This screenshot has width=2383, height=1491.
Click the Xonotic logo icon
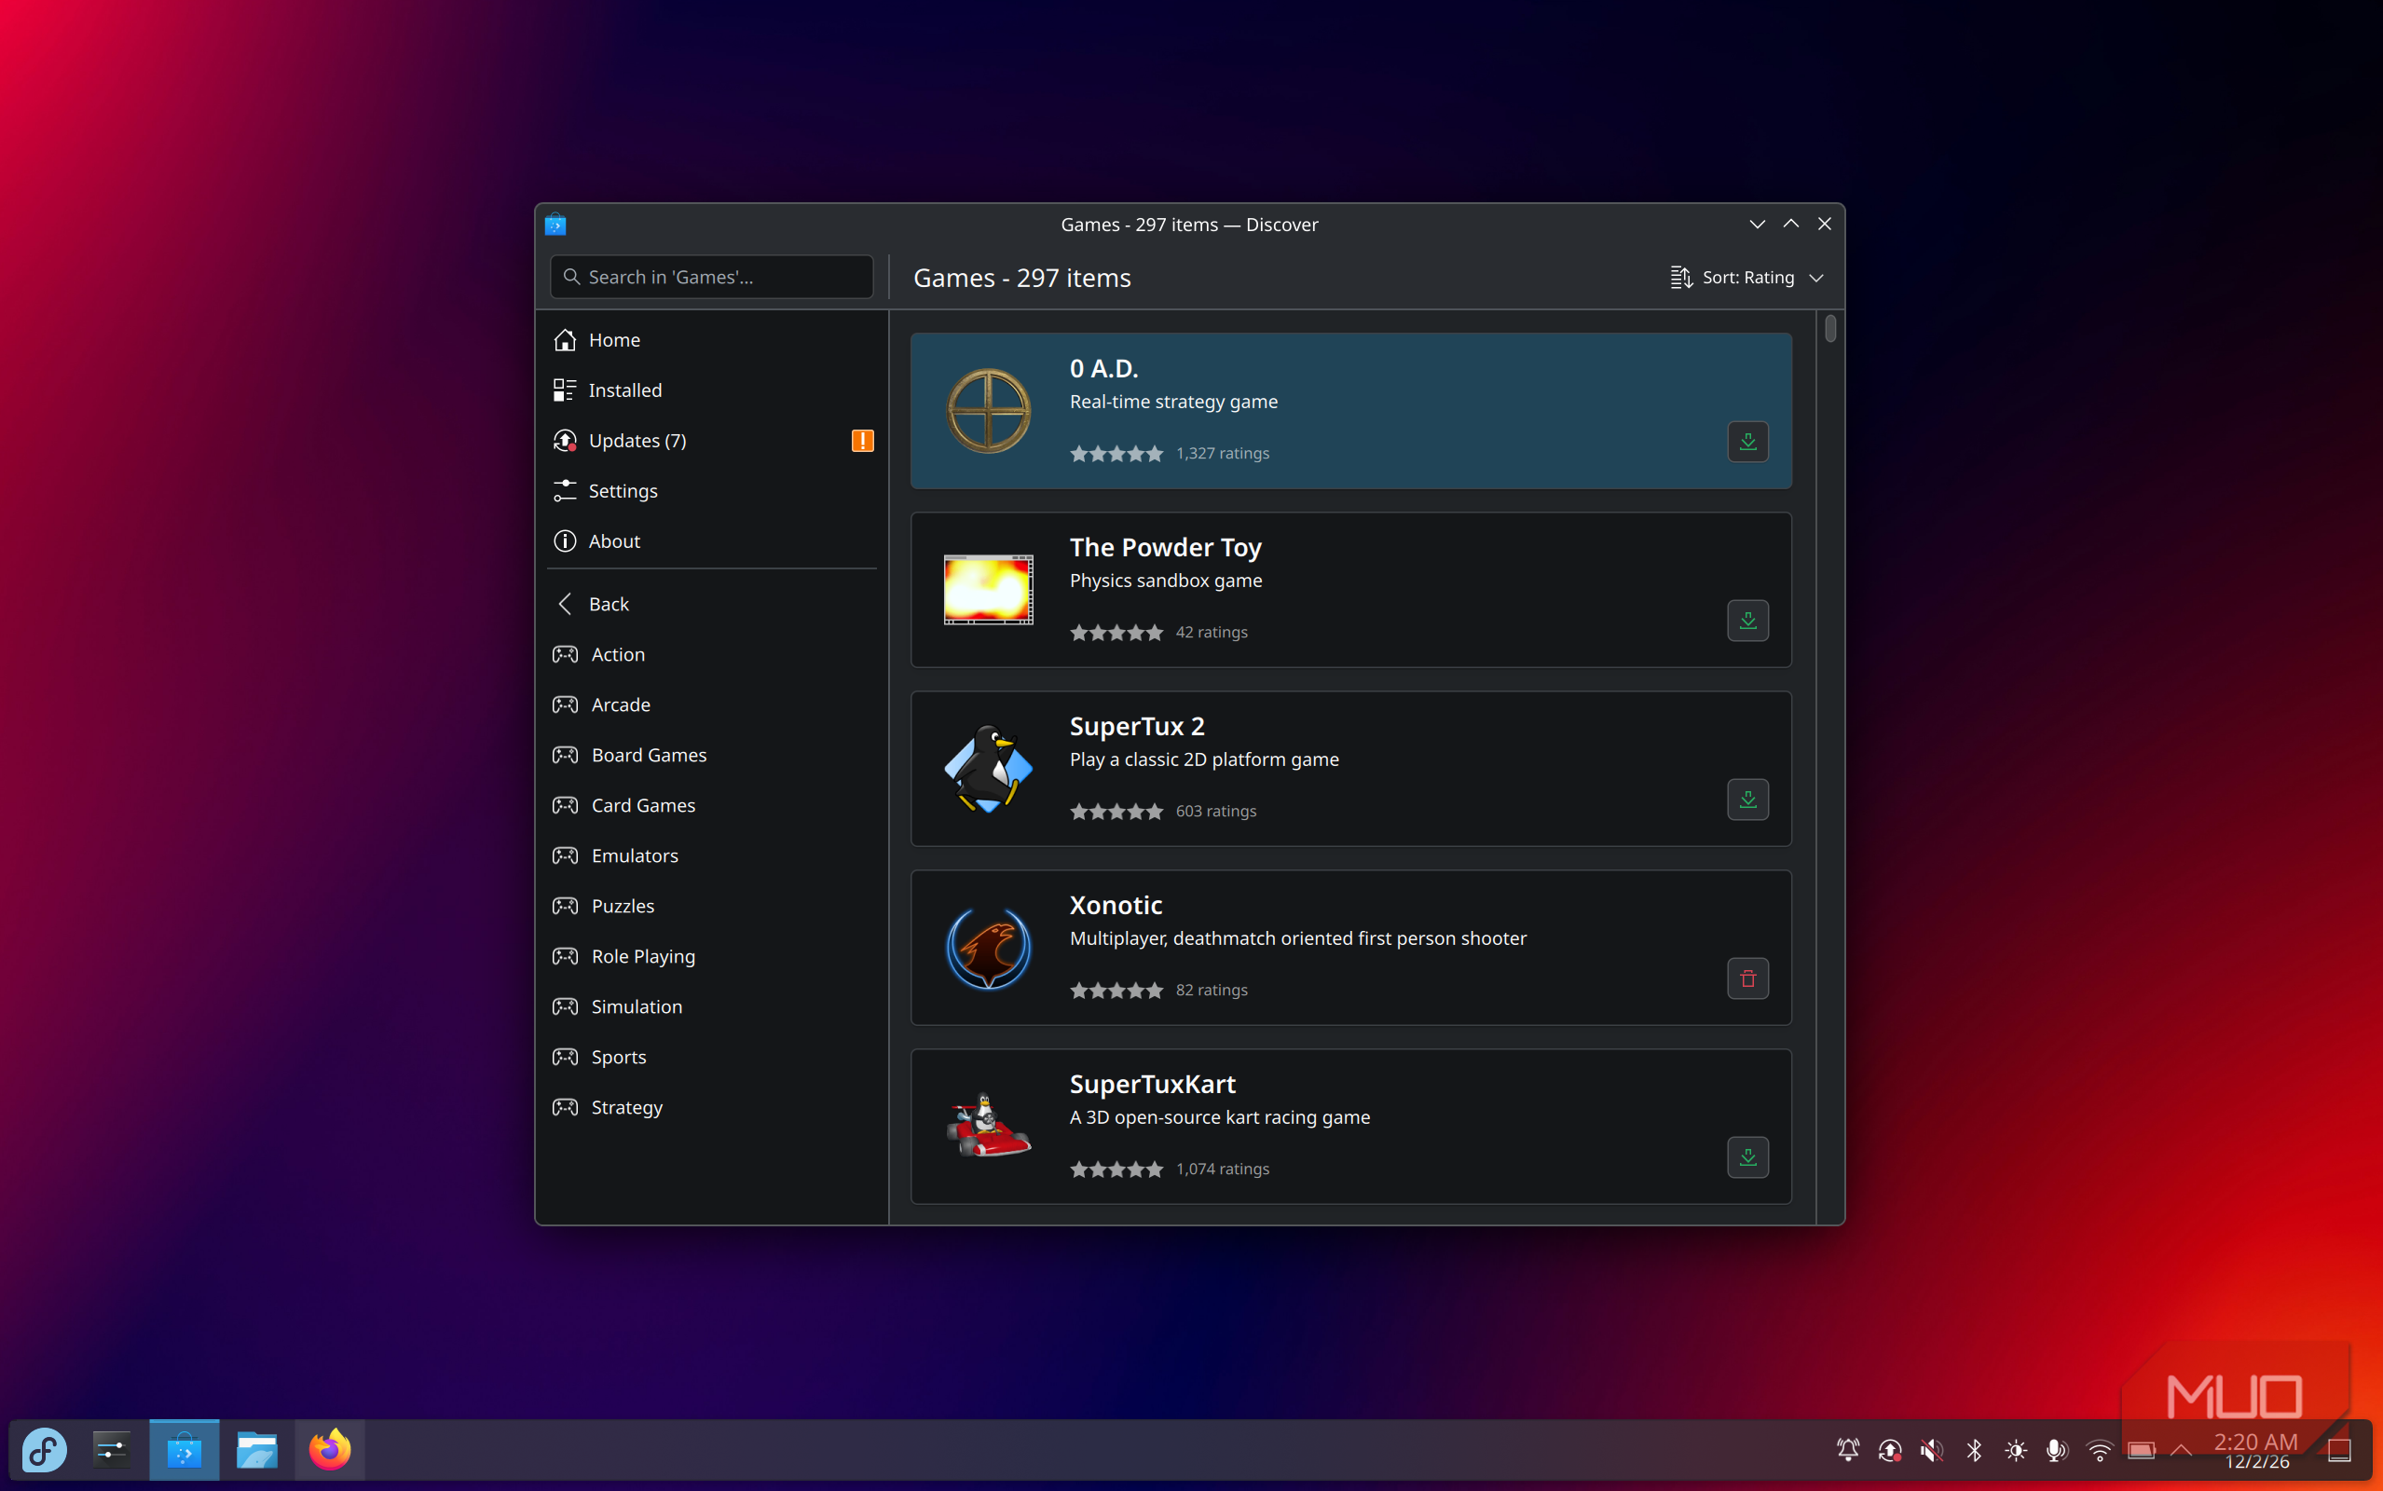pos(988,948)
